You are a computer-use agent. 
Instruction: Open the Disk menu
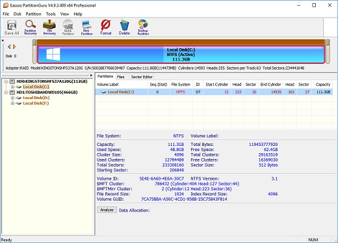click(18, 14)
